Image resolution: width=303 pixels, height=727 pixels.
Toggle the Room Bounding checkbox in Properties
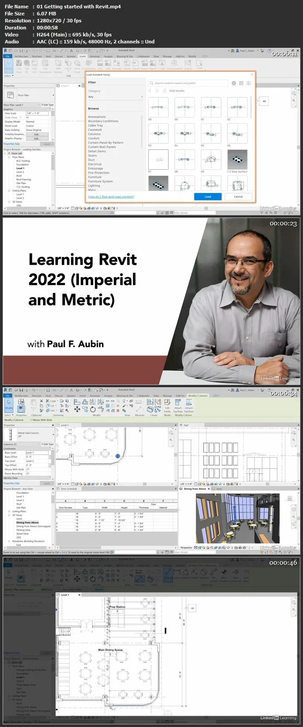click(x=28, y=474)
